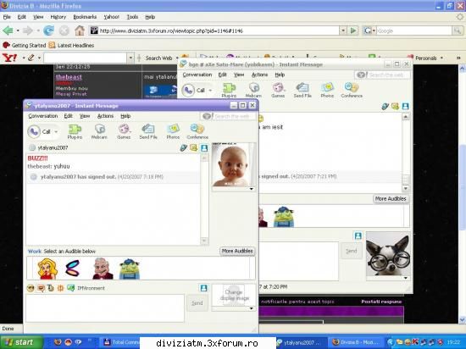Expand Change display image dropdown arrow
This screenshot has width=466, height=349.
point(252,308)
